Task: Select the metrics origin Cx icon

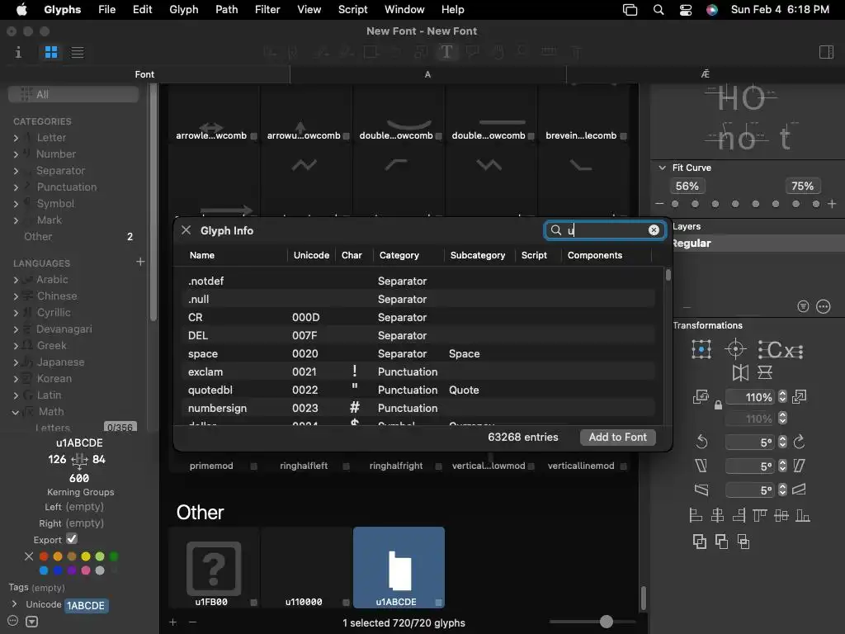Action: 781,350
